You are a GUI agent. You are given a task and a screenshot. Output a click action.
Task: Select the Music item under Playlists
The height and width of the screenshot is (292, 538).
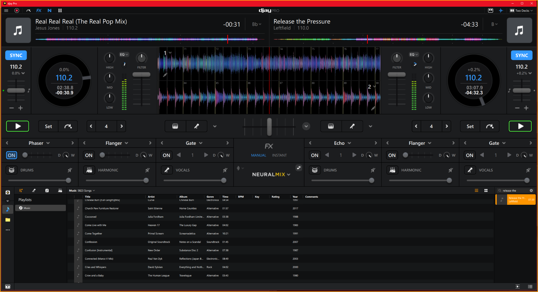[40, 208]
